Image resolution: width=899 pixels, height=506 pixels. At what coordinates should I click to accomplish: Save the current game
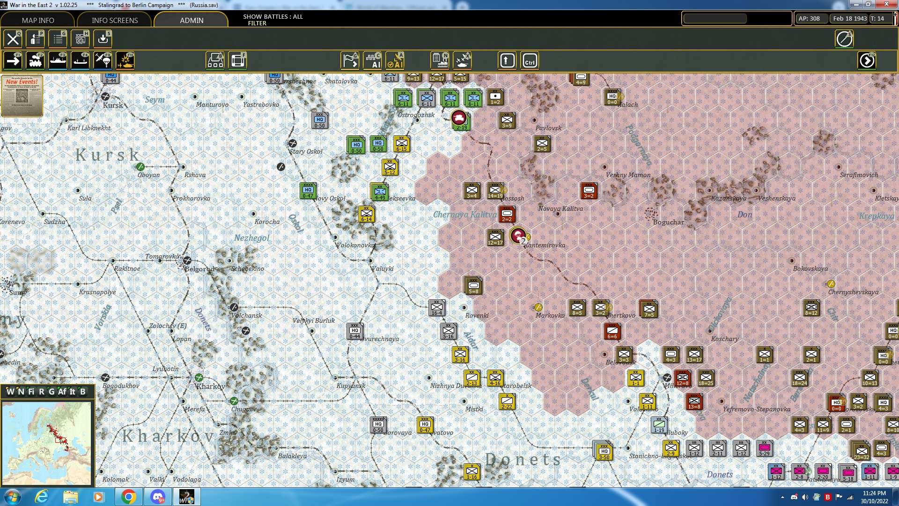(103, 39)
